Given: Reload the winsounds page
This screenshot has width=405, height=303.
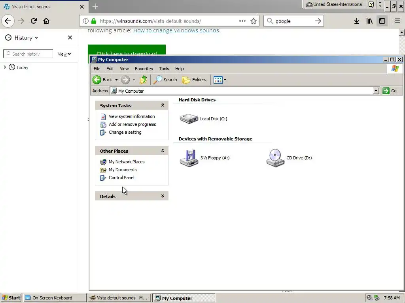Looking at the screenshot, I should pyautogui.click(x=34, y=21).
